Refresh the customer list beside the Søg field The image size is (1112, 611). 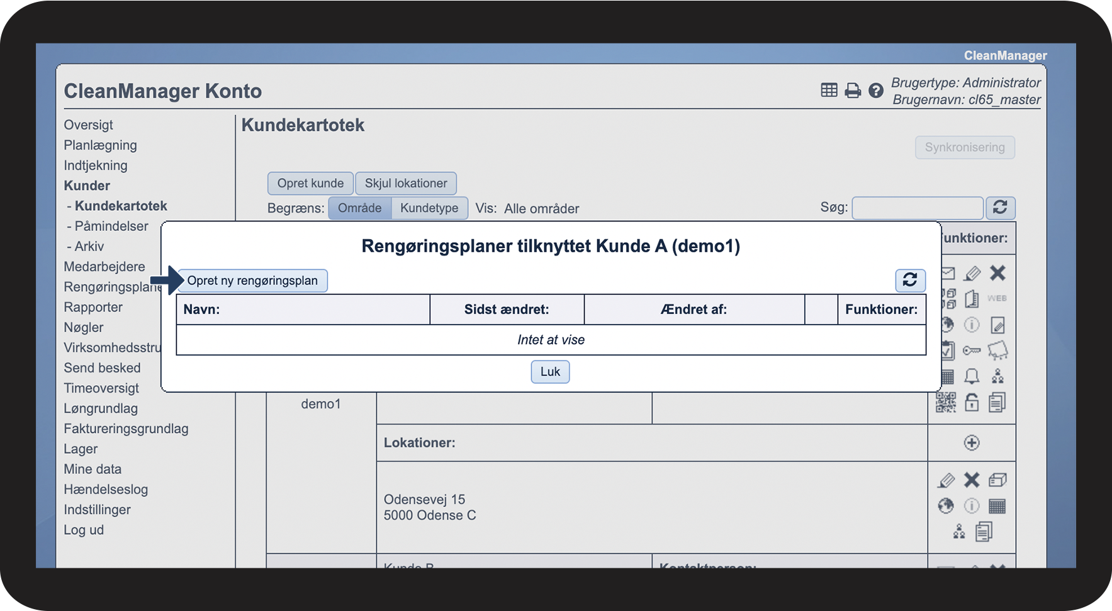[1000, 208]
